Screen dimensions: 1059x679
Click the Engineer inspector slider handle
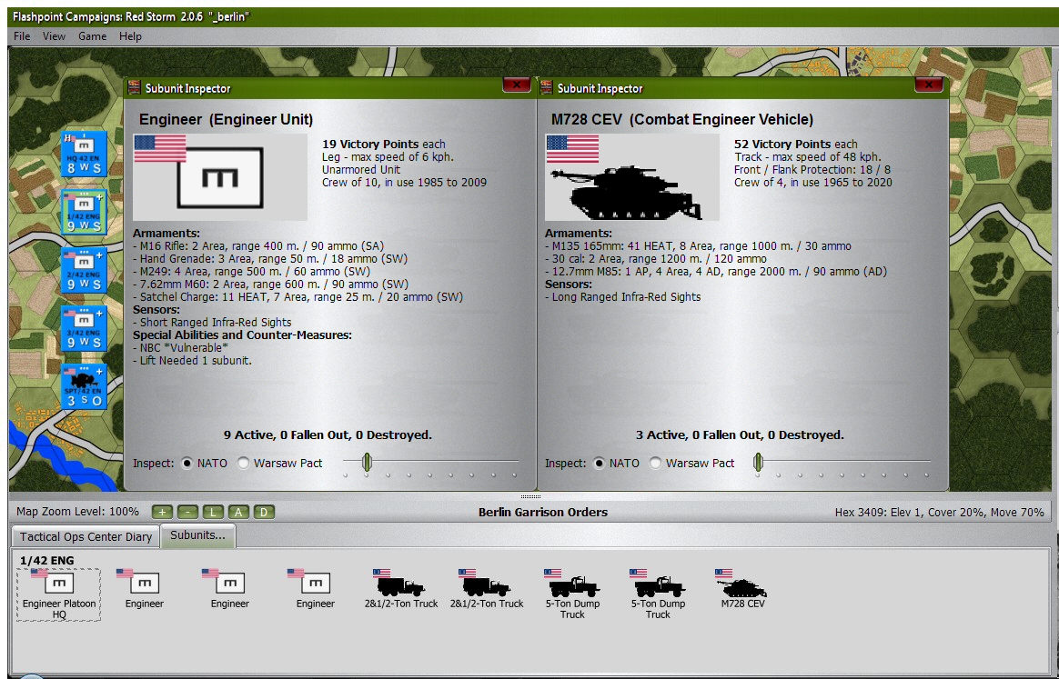(x=366, y=463)
